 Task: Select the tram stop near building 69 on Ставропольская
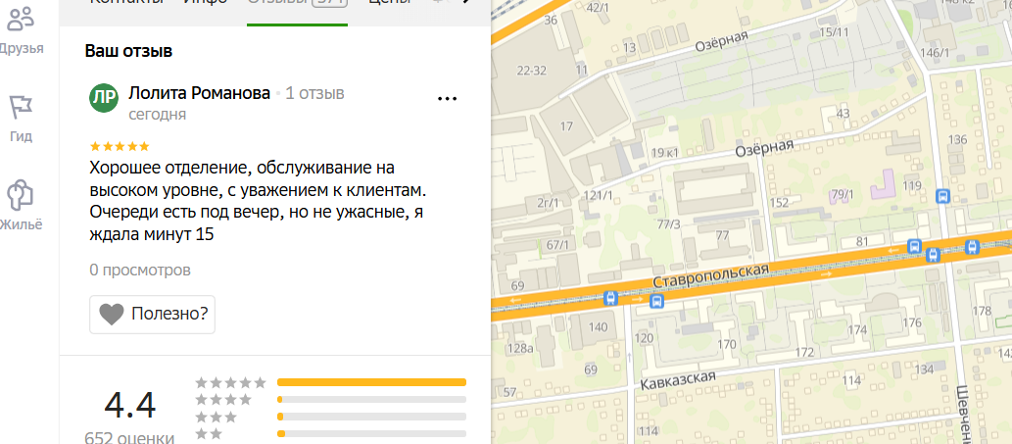click(610, 298)
